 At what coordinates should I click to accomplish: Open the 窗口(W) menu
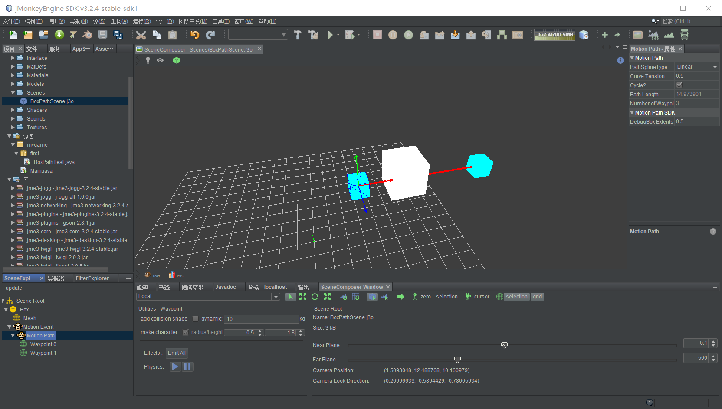pyautogui.click(x=244, y=21)
